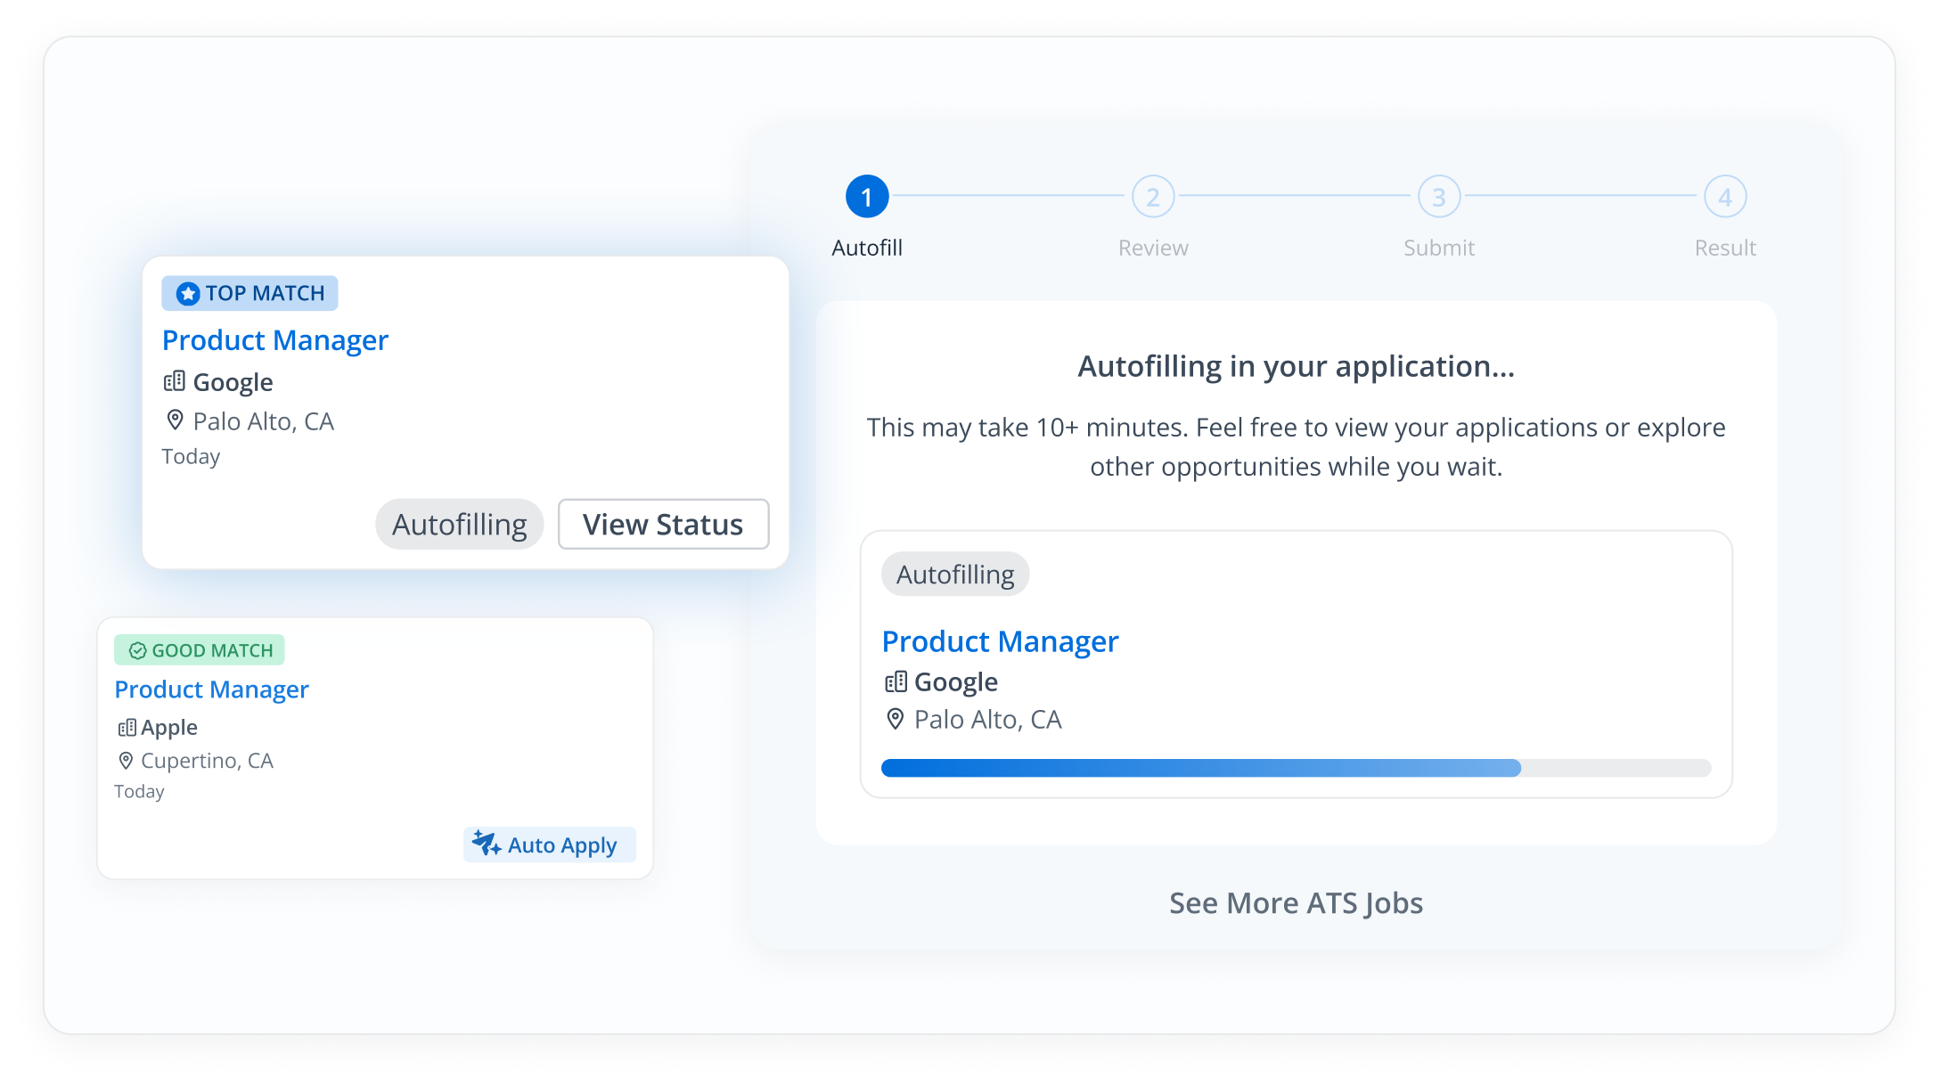Open Product Manager title on the Google top match card

275,340
